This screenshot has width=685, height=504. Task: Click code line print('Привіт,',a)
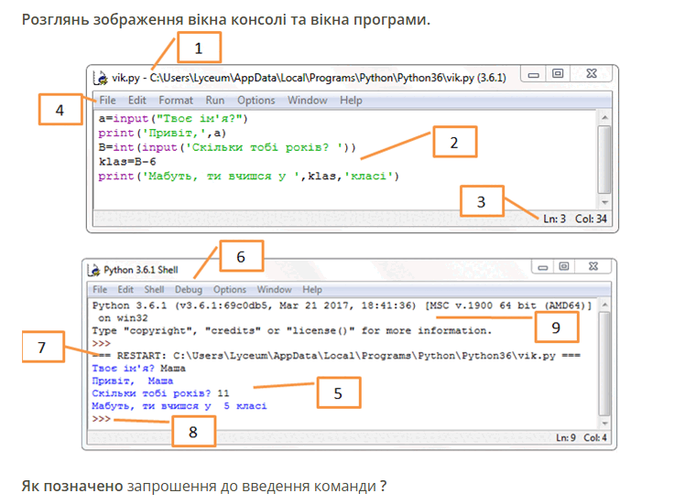point(162,134)
